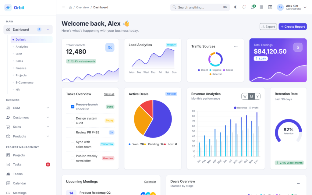This screenshot has width=312, height=195.
Task: Uncheck the Prepare launch checklist task
Action: [x=73, y=107]
